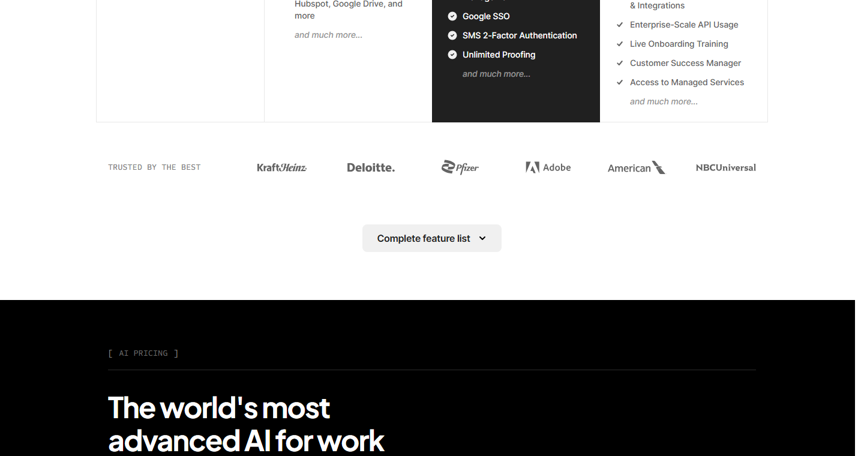The height and width of the screenshot is (456, 864).
Task: Click the checkmark beside Access to Managed Services
Action: pyautogui.click(x=620, y=82)
